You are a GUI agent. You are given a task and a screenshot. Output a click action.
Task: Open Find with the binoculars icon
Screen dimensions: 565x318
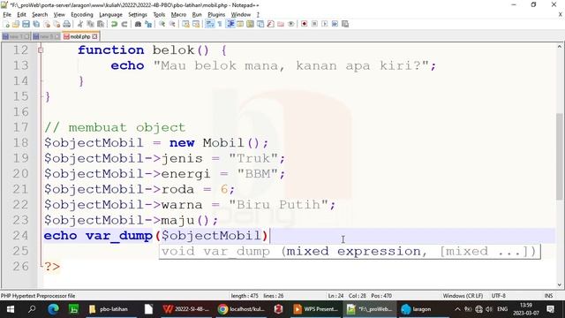pos(138,24)
